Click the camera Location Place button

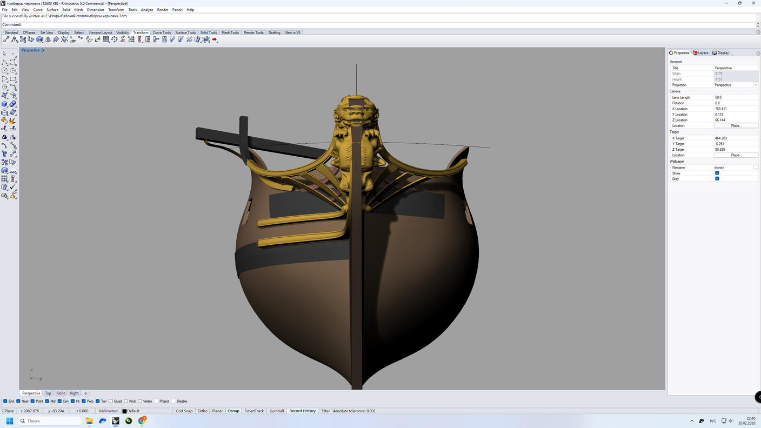point(736,125)
